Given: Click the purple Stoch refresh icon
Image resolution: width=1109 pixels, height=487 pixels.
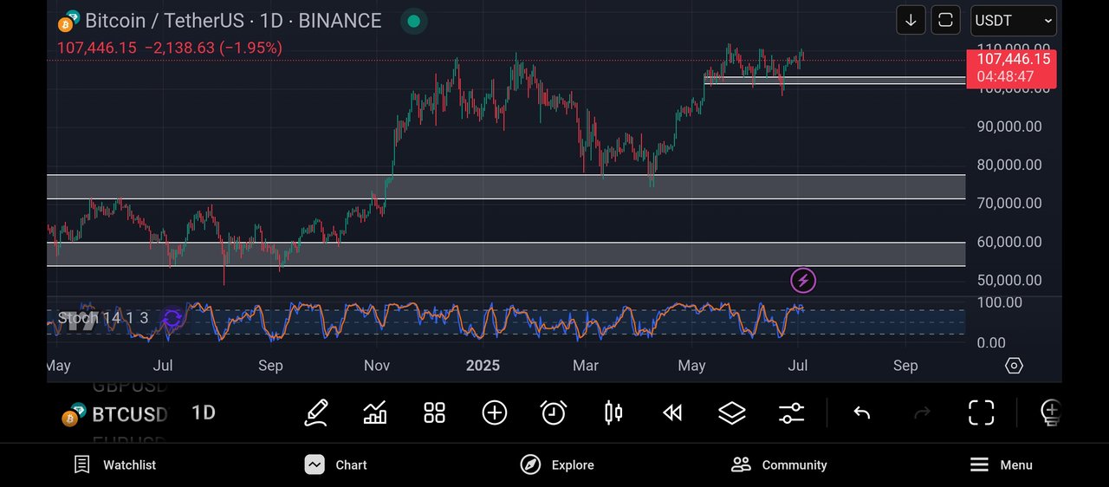Looking at the screenshot, I should (x=172, y=319).
